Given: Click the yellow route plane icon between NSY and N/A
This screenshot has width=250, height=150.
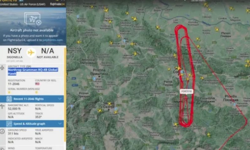Looking at the screenshot, I should (x=31, y=52).
